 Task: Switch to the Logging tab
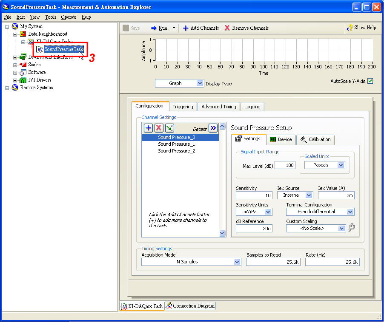(x=252, y=107)
